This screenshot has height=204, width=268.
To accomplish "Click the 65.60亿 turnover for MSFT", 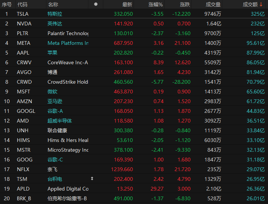I will point(256,92).
